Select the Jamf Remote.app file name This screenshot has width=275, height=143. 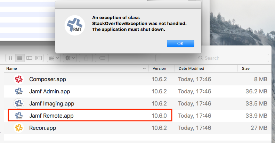click(51, 116)
